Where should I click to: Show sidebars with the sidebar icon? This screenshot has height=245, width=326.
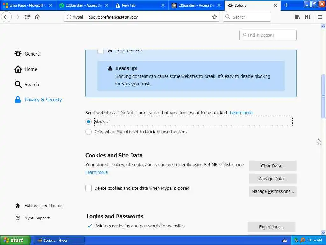tap(308, 17)
